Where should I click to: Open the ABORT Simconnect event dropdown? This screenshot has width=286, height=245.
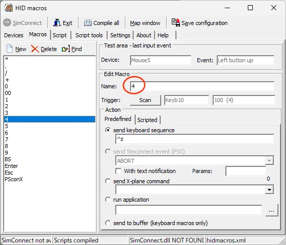point(269,161)
